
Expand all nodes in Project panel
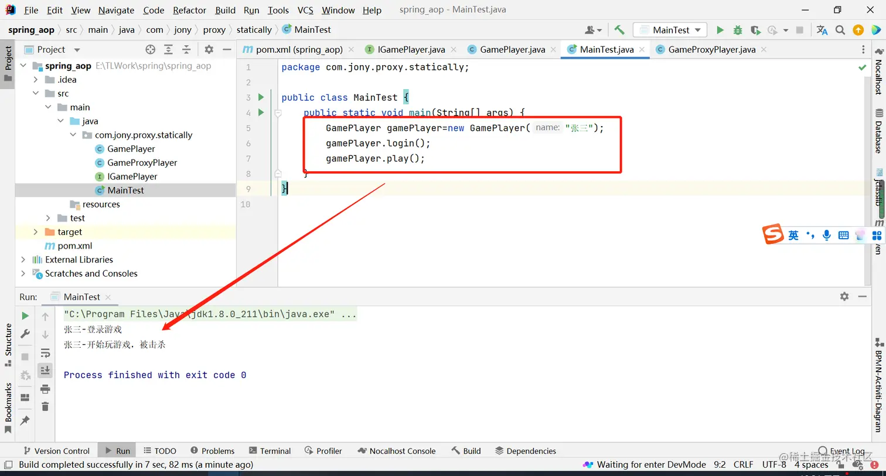tap(168, 50)
